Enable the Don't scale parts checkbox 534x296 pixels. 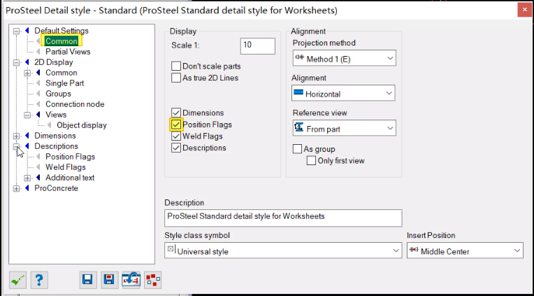point(176,66)
